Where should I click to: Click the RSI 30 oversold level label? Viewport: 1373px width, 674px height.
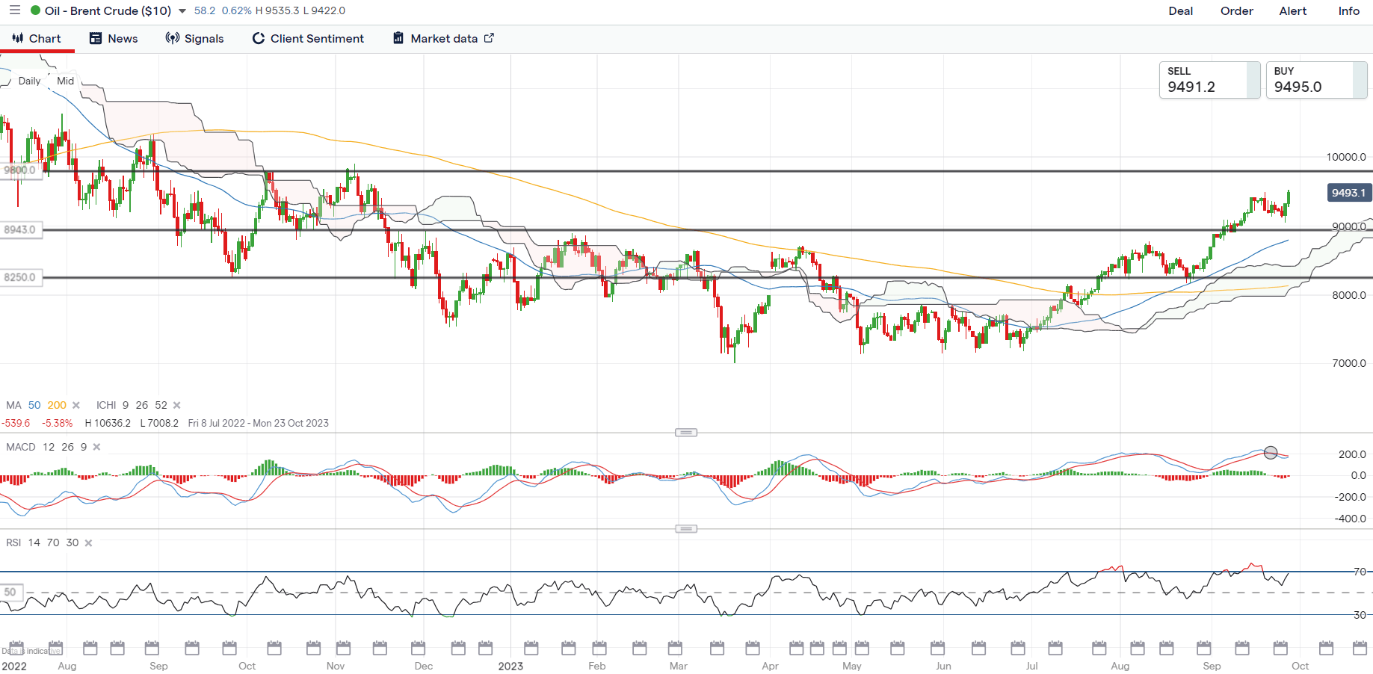tap(1360, 615)
